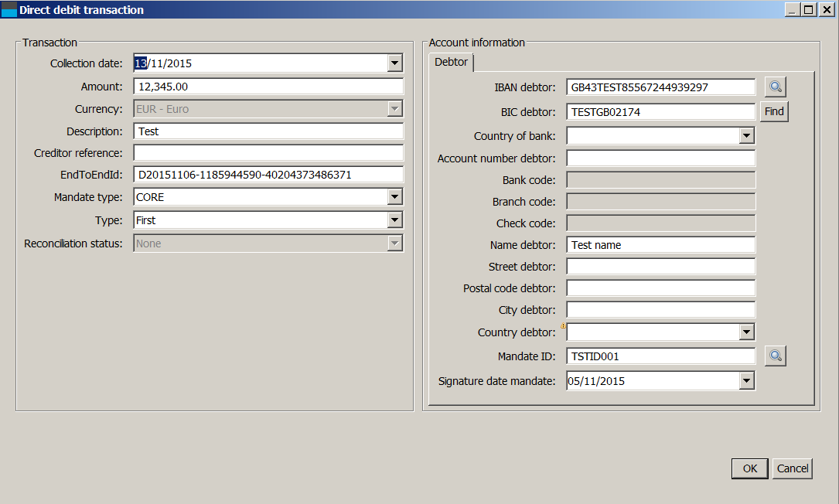This screenshot has height=504, width=839.
Task: Click the disabled Bank code field
Action: click(x=661, y=180)
